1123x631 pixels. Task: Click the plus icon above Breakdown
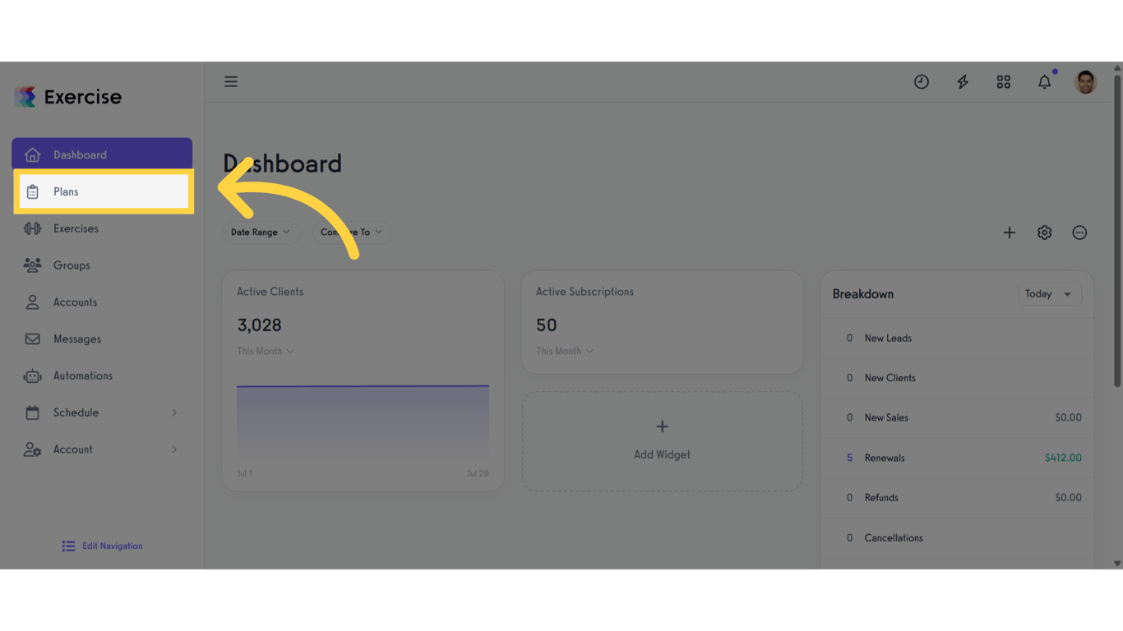click(x=1009, y=233)
